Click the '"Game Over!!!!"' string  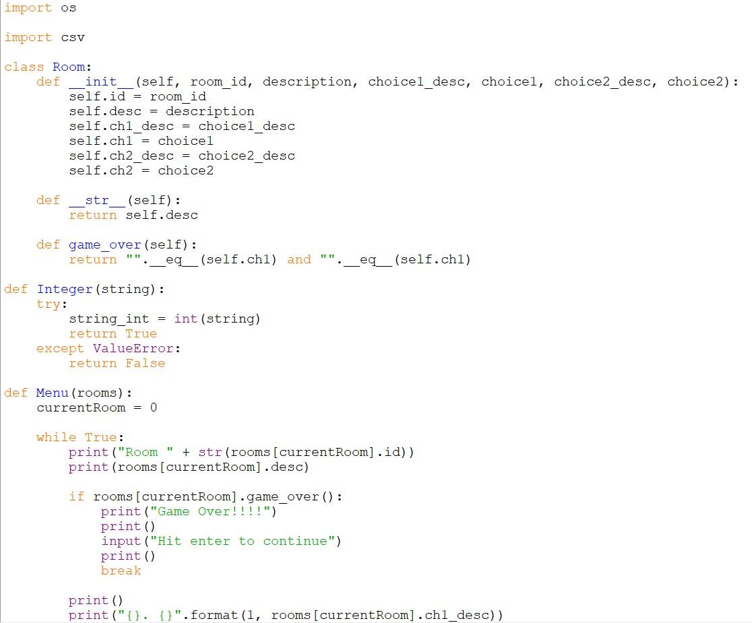(210, 512)
